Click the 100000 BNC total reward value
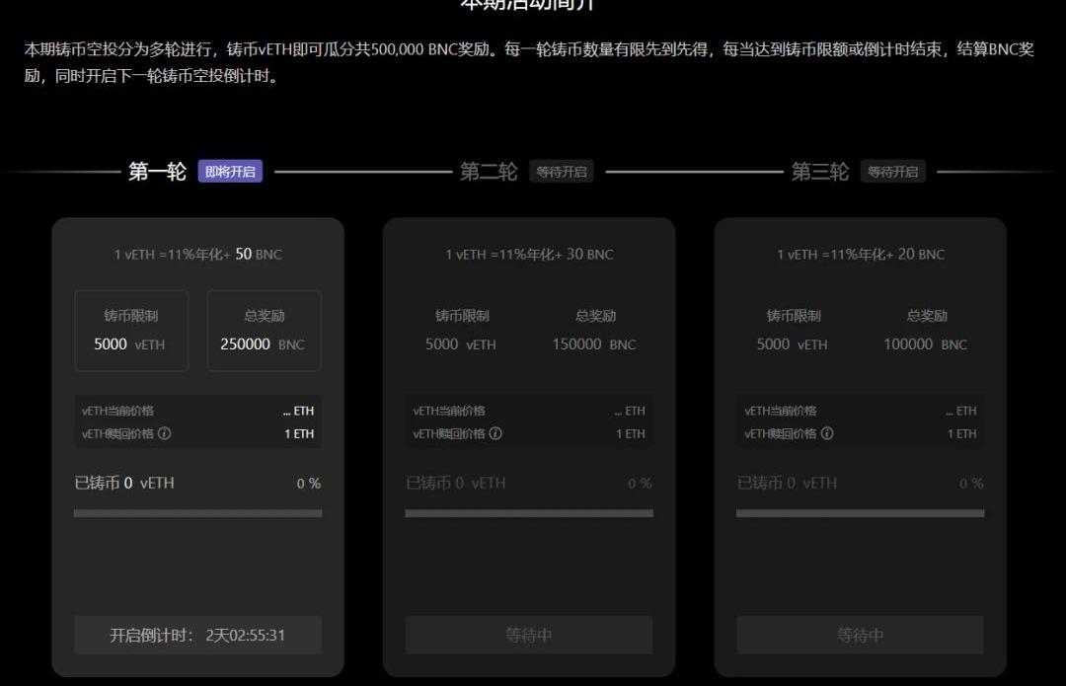Screen dimensions: 1066x686 coord(925,344)
